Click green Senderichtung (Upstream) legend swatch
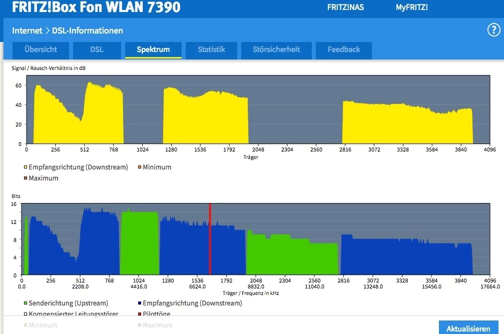 [x=26, y=303]
